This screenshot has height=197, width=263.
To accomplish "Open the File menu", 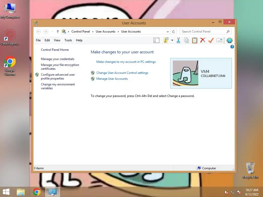I will point(38,40).
